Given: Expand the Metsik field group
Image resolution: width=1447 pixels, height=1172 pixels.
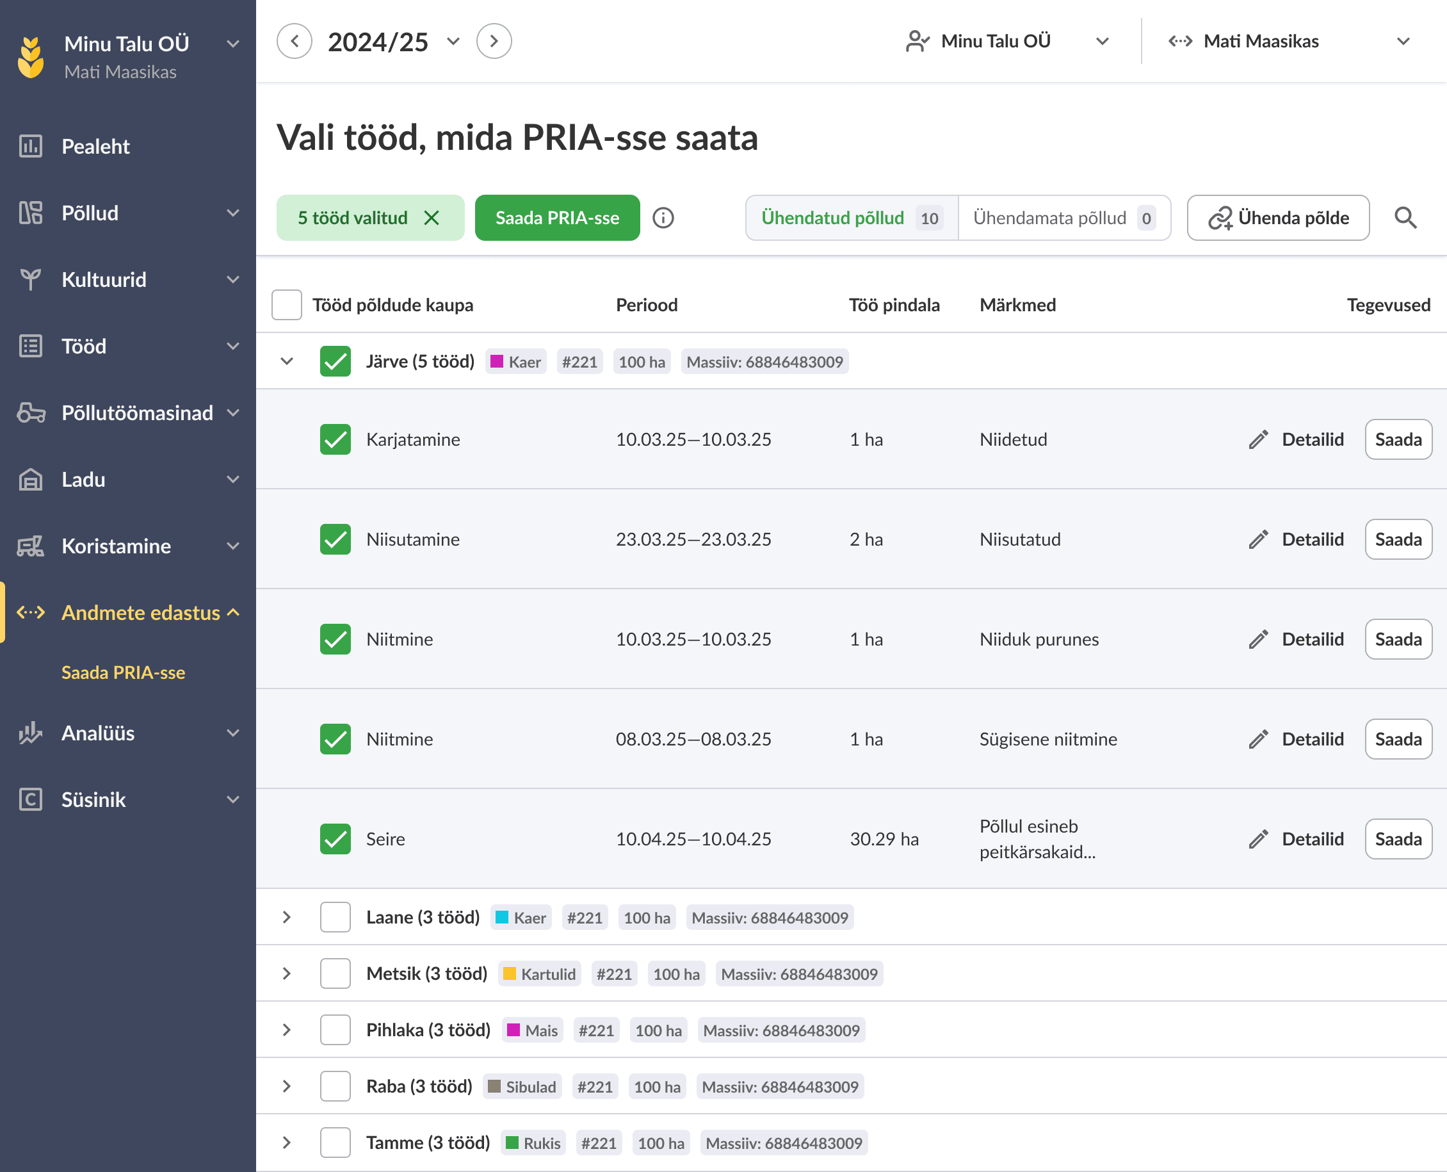Looking at the screenshot, I should (x=287, y=973).
